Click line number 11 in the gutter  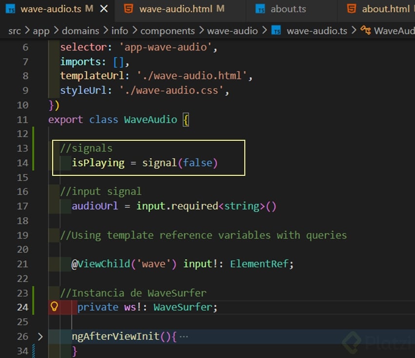(x=22, y=120)
